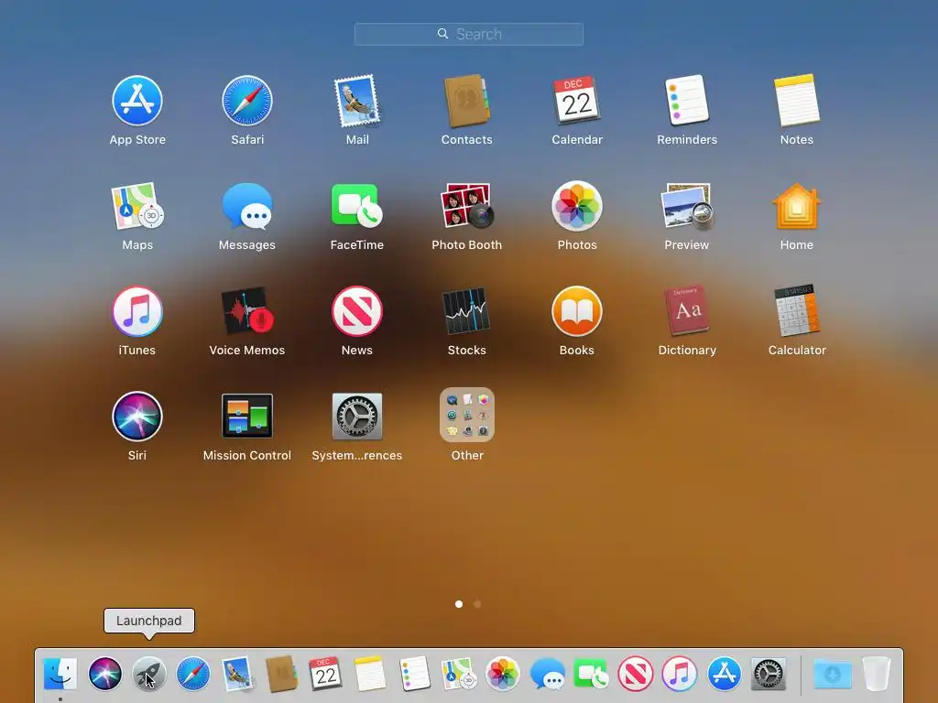The image size is (938, 703).
Task: Click Siri icon in the Dock
Action: click(x=104, y=674)
